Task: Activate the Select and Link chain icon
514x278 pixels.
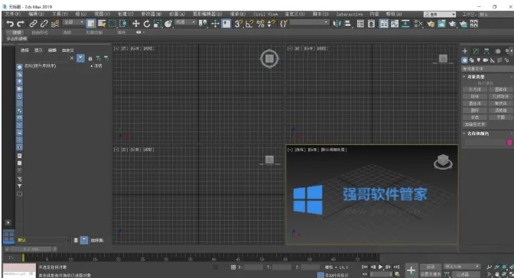Action: tap(33, 24)
